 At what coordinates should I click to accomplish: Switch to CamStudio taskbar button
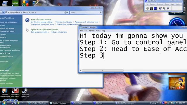81,103
